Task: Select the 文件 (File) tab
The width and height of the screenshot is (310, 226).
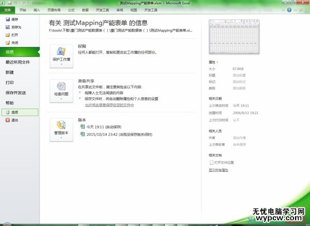Action: pyautogui.click(x=8, y=10)
